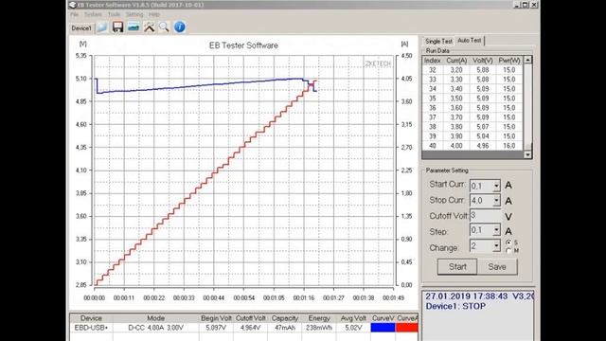
Task: Select Run Data row index 33
Action: coord(472,80)
